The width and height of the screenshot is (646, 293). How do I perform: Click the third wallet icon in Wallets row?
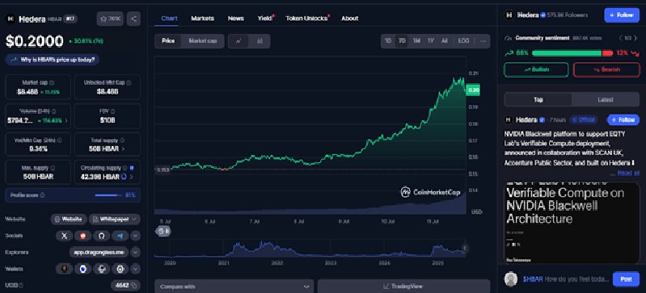click(x=101, y=269)
